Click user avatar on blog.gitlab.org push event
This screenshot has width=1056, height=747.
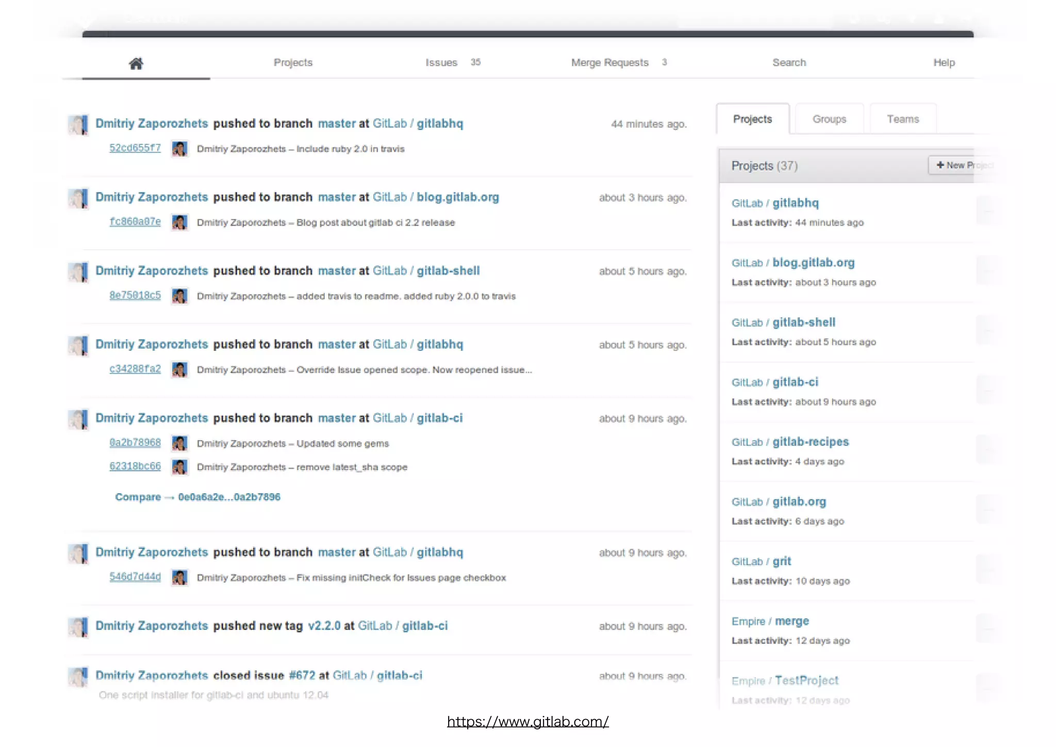point(78,199)
